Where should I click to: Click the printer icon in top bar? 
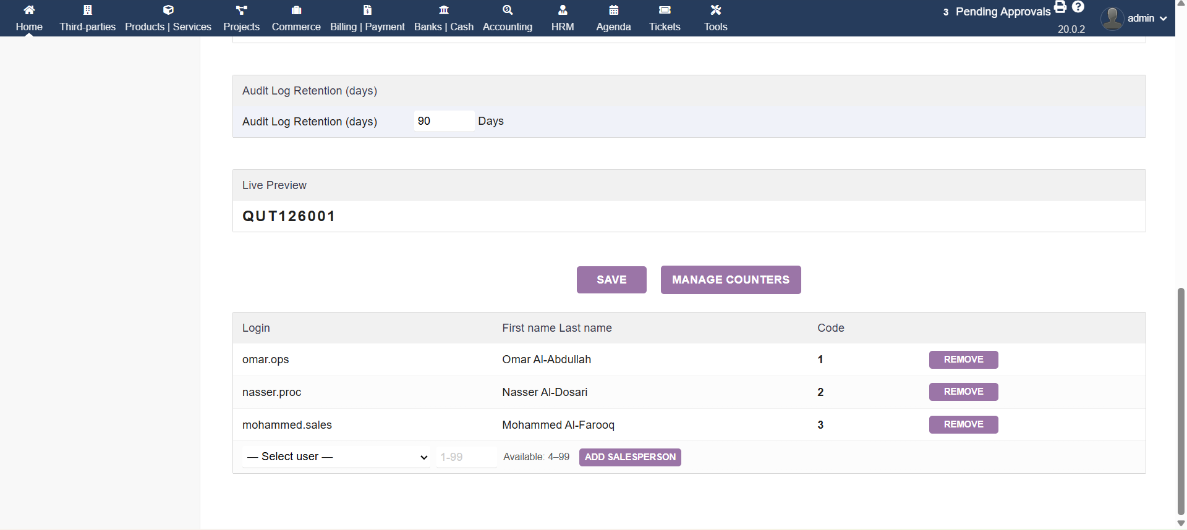click(1060, 7)
